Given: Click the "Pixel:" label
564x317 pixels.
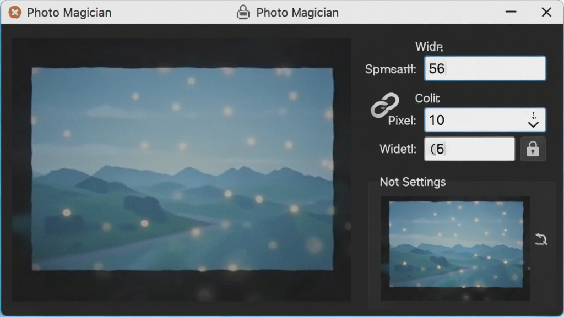Looking at the screenshot, I should coord(402,121).
